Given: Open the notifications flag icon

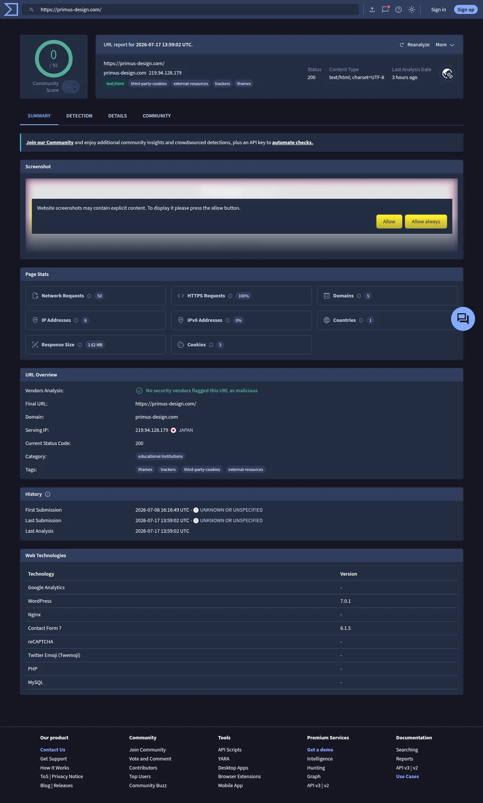Looking at the screenshot, I should [x=385, y=10].
